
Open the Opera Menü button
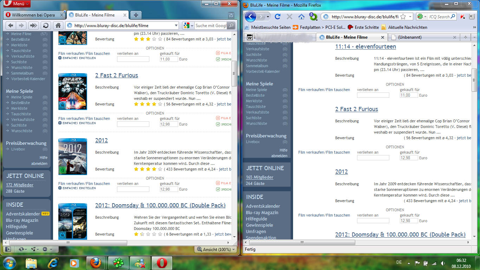(x=16, y=4)
